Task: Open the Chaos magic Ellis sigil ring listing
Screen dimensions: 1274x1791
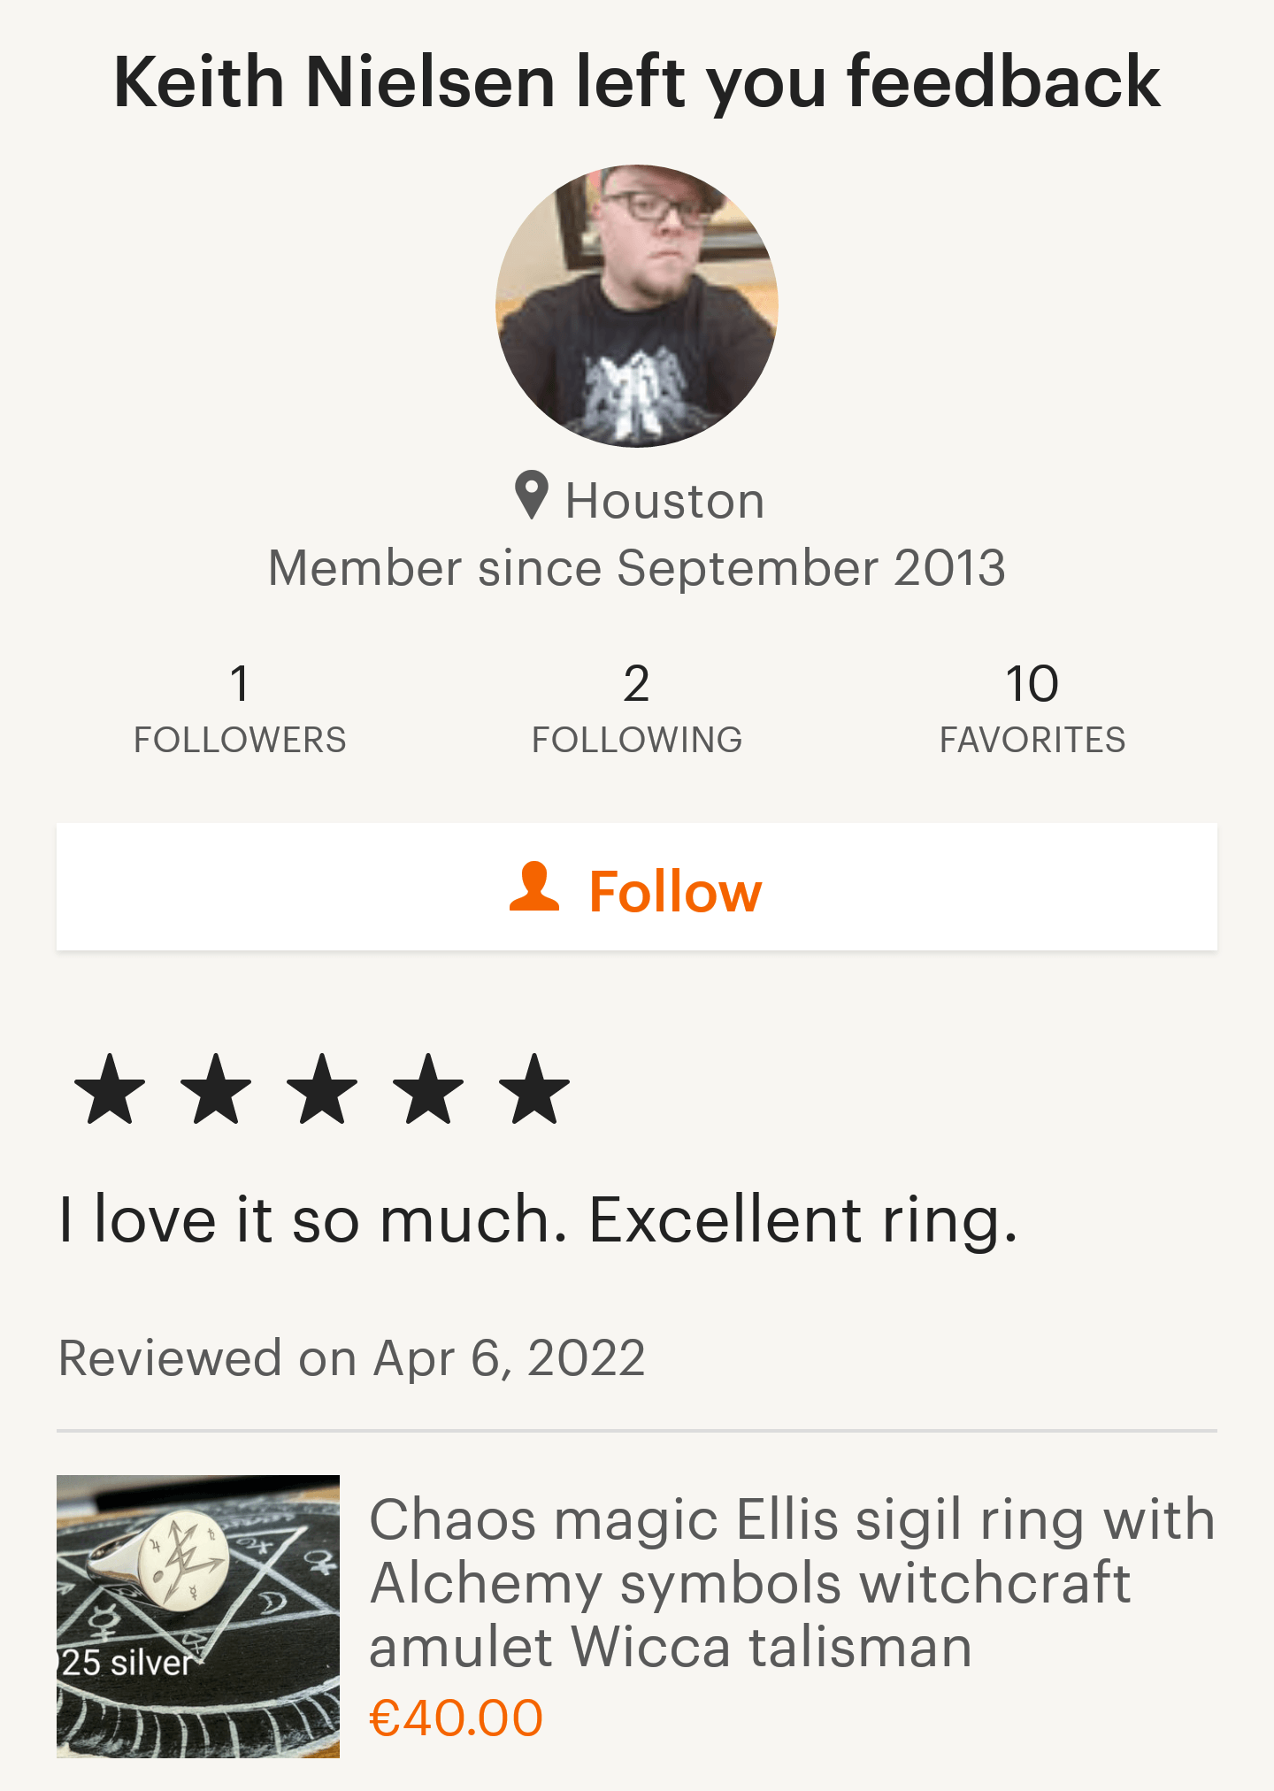Action: 792,1582
